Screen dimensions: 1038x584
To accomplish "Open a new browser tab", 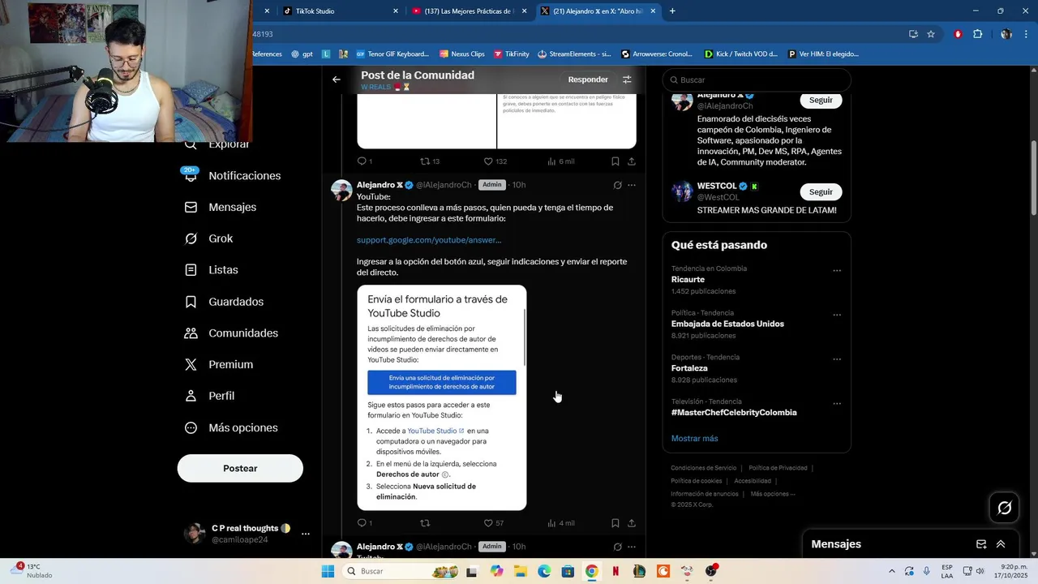I will pyautogui.click(x=672, y=11).
